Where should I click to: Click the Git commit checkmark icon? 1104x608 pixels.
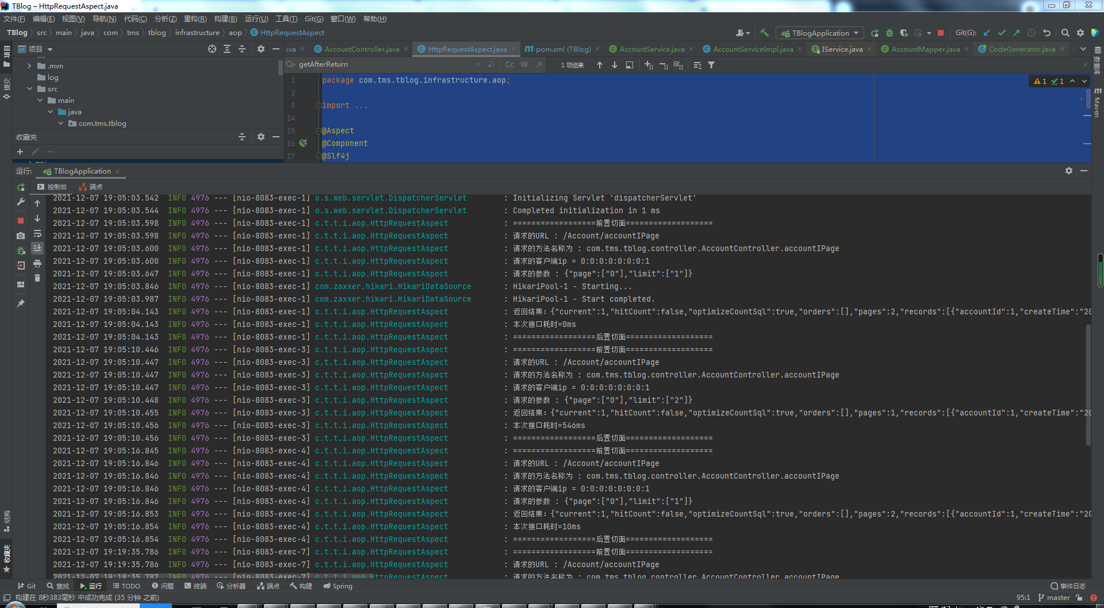[x=1002, y=33]
